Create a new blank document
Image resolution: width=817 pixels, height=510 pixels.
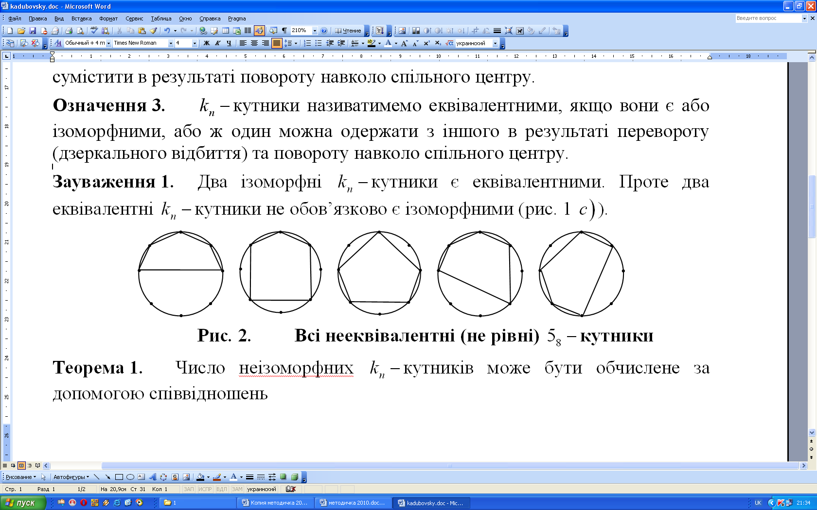[x=10, y=31]
